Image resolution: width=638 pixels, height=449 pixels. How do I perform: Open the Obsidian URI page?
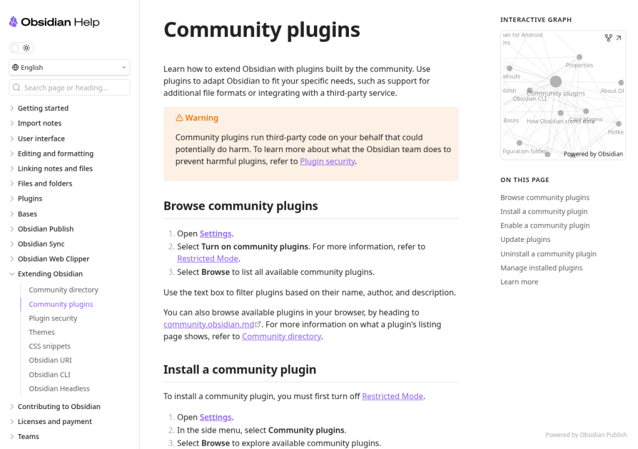pyautogui.click(x=50, y=360)
